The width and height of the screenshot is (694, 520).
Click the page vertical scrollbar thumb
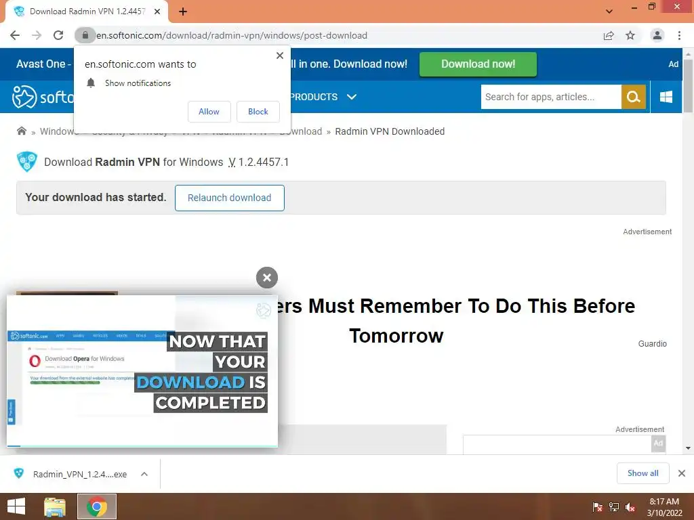click(x=689, y=85)
